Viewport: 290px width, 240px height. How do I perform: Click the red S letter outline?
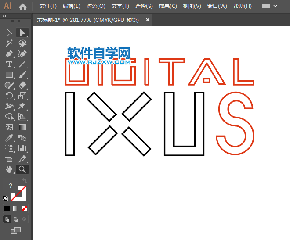point(235,123)
